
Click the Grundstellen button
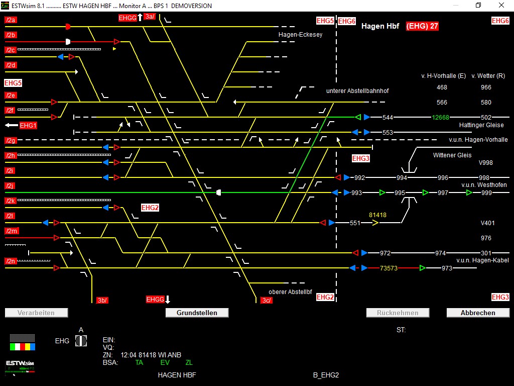tap(197, 313)
